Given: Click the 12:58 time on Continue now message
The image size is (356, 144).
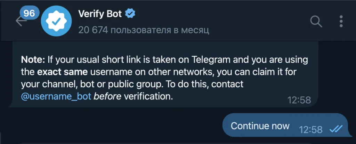Looking at the screenshot, I should [x=310, y=129].
